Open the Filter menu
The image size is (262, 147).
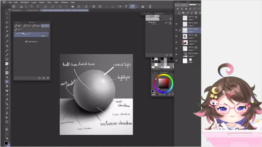point(56,2)
